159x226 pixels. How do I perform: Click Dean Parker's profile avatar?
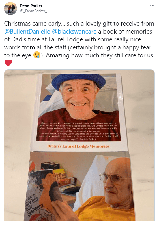coord(10,9)
